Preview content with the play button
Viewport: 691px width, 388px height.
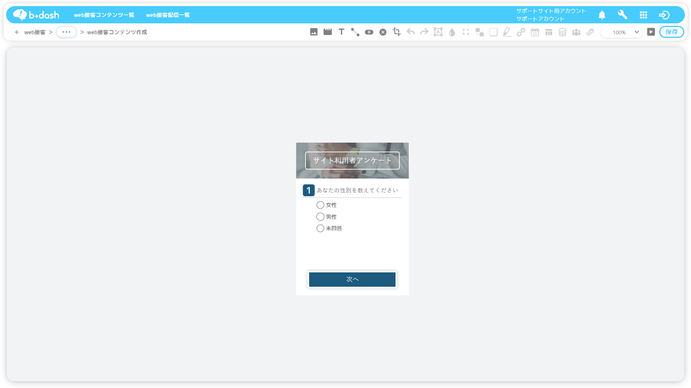651,32
